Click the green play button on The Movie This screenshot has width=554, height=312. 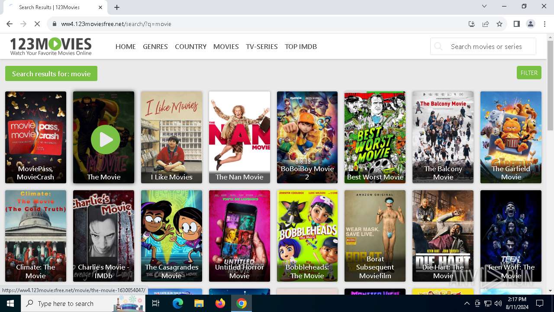[105, 140]
